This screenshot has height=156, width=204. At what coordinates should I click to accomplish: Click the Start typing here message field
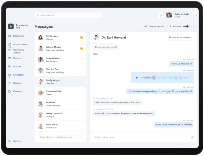point(141,137)
